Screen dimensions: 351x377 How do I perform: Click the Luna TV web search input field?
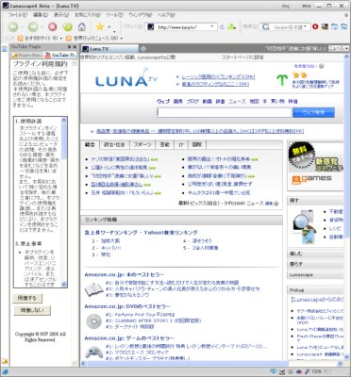pos(225,112)
